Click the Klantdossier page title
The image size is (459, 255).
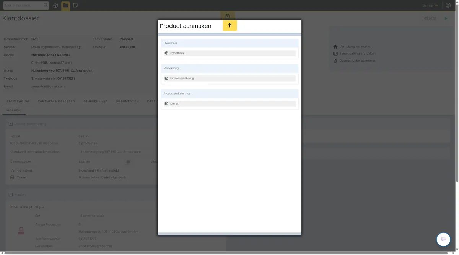[x=21, y=18]
